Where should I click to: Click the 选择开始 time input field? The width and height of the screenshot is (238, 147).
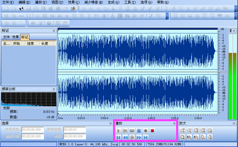tap(33, 130)
